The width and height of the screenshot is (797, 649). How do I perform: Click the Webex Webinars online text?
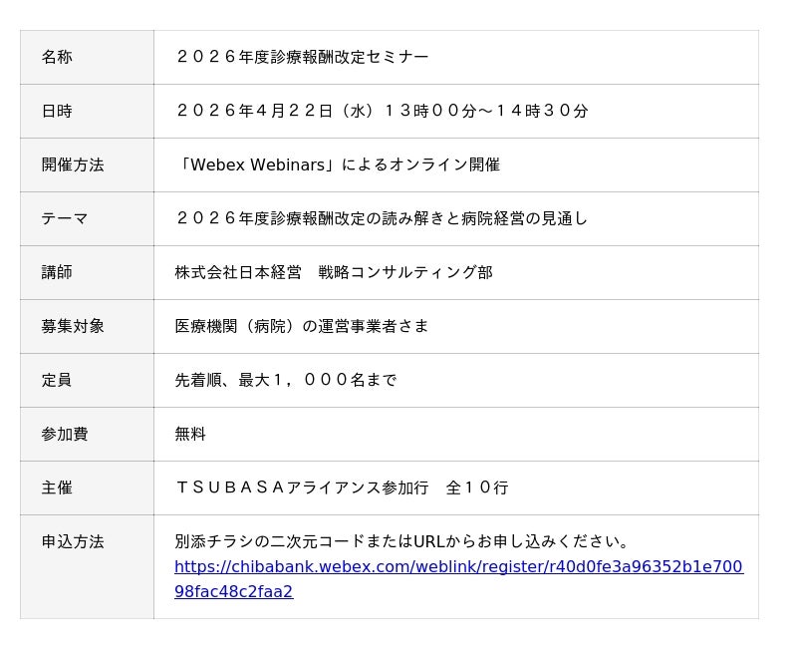coord(338,165)
